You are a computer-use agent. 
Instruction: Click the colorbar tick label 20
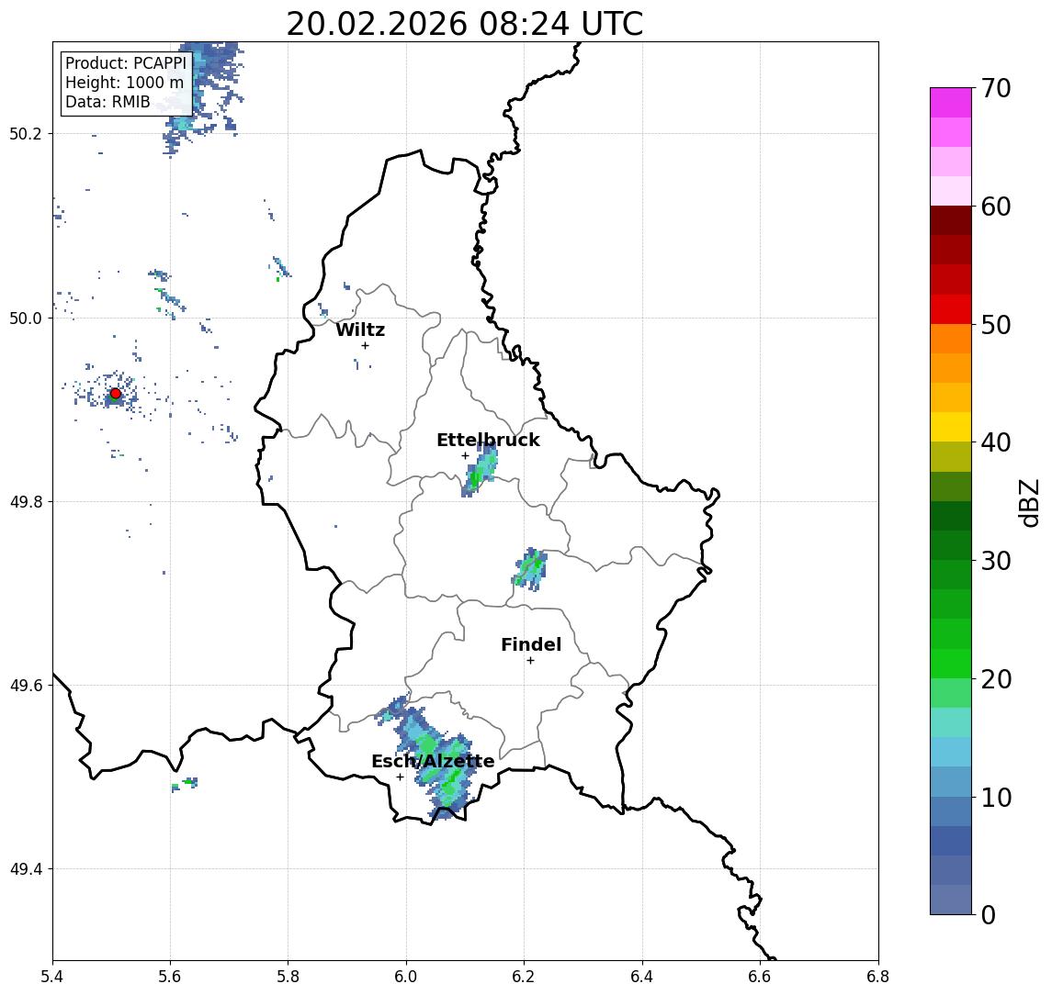pos(996,678)
